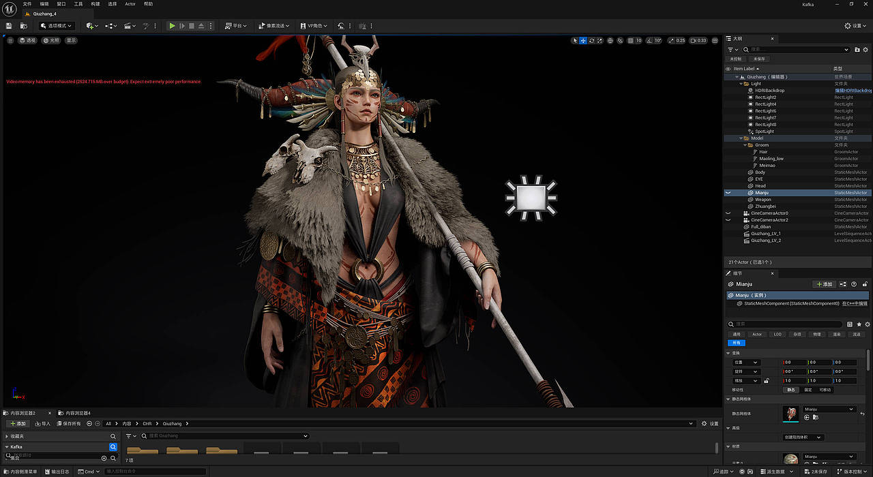Toggle grid snapping in viewport toolbar

click(630, 40)
